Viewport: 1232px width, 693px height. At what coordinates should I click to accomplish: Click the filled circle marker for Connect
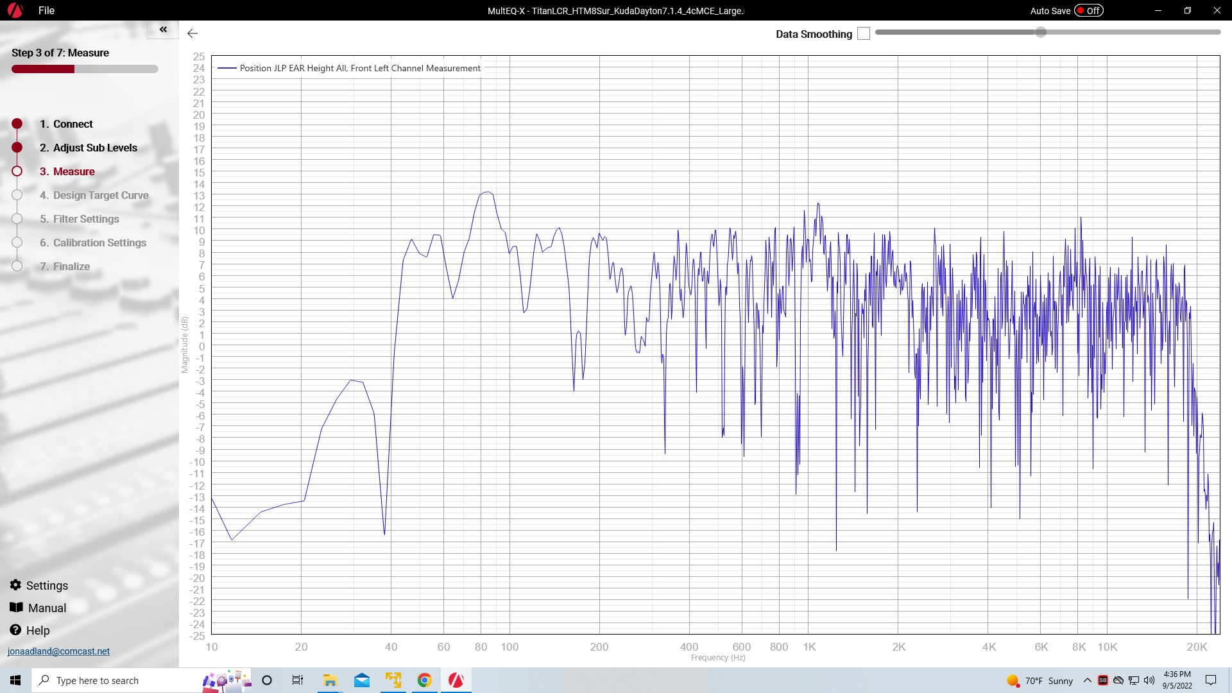tap(17, 124)
